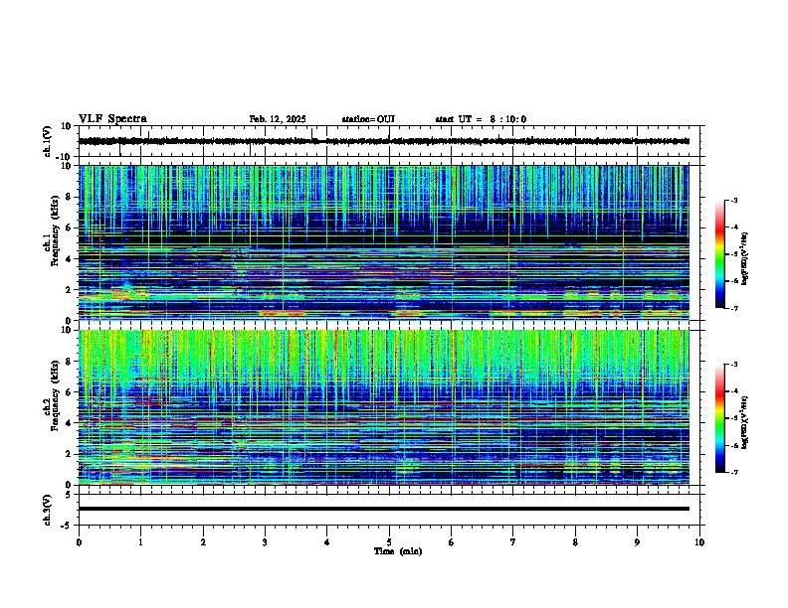Click the ch.2 color bar '-7' label
788x608 pixels.
[x=734, y=472]
